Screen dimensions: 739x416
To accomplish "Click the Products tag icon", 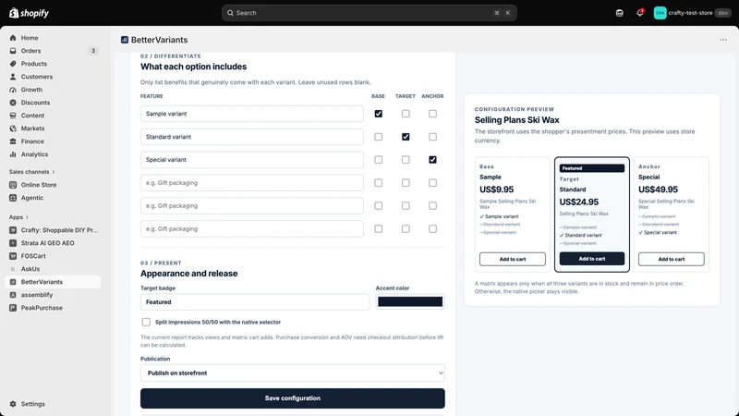I will point(13,64).
